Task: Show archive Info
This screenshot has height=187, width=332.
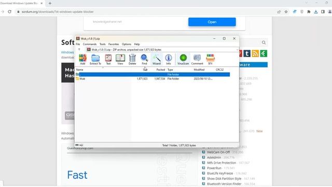Action: 168,59
